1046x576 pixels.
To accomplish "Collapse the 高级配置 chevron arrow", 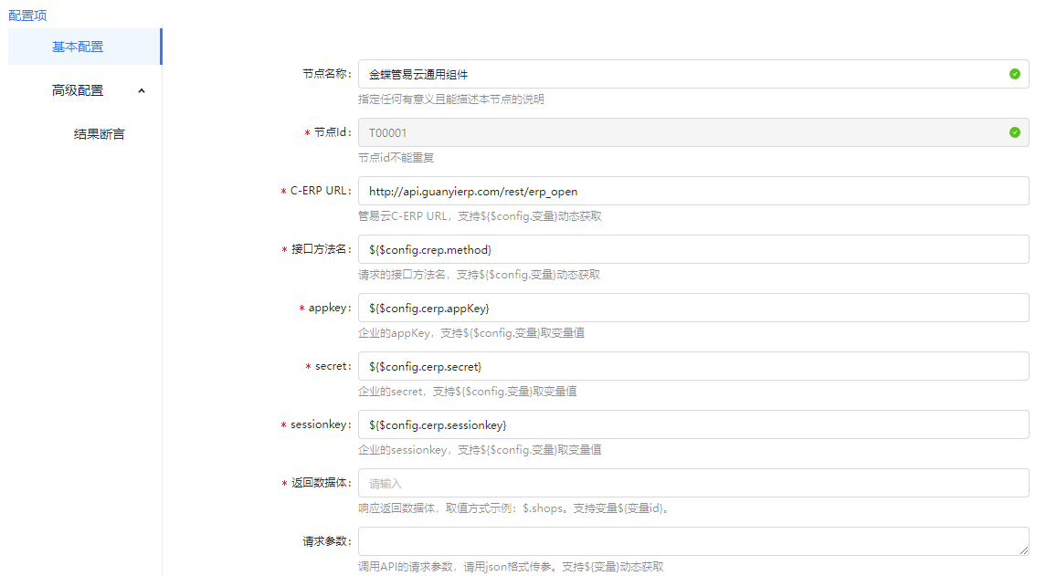I will (x=141, y=90).
